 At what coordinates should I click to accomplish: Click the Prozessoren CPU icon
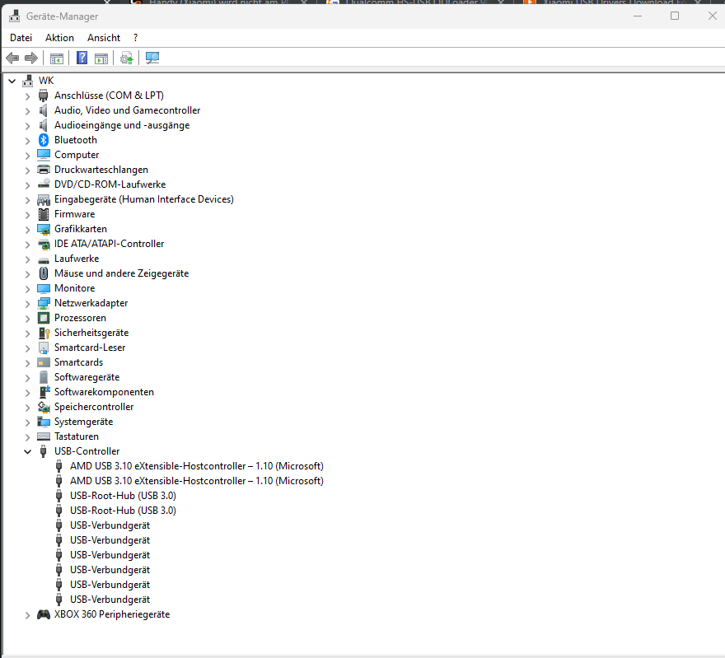pyautogui.click(x=44, y=318)
